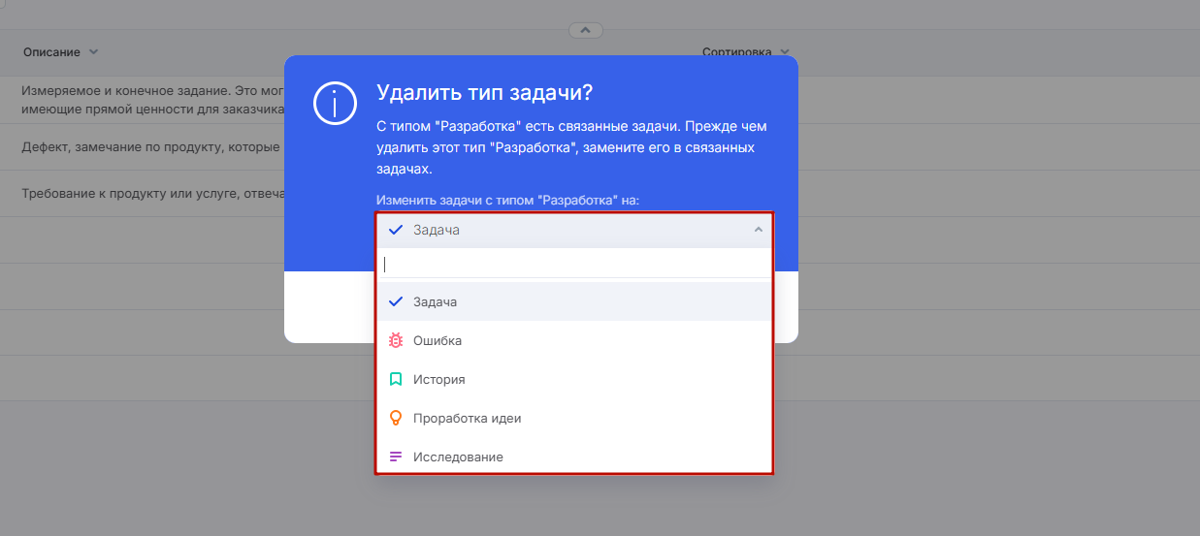Screen dimensions: 1200x536
Task: Click the orange lightbulb icon
Action: [396, 419]
